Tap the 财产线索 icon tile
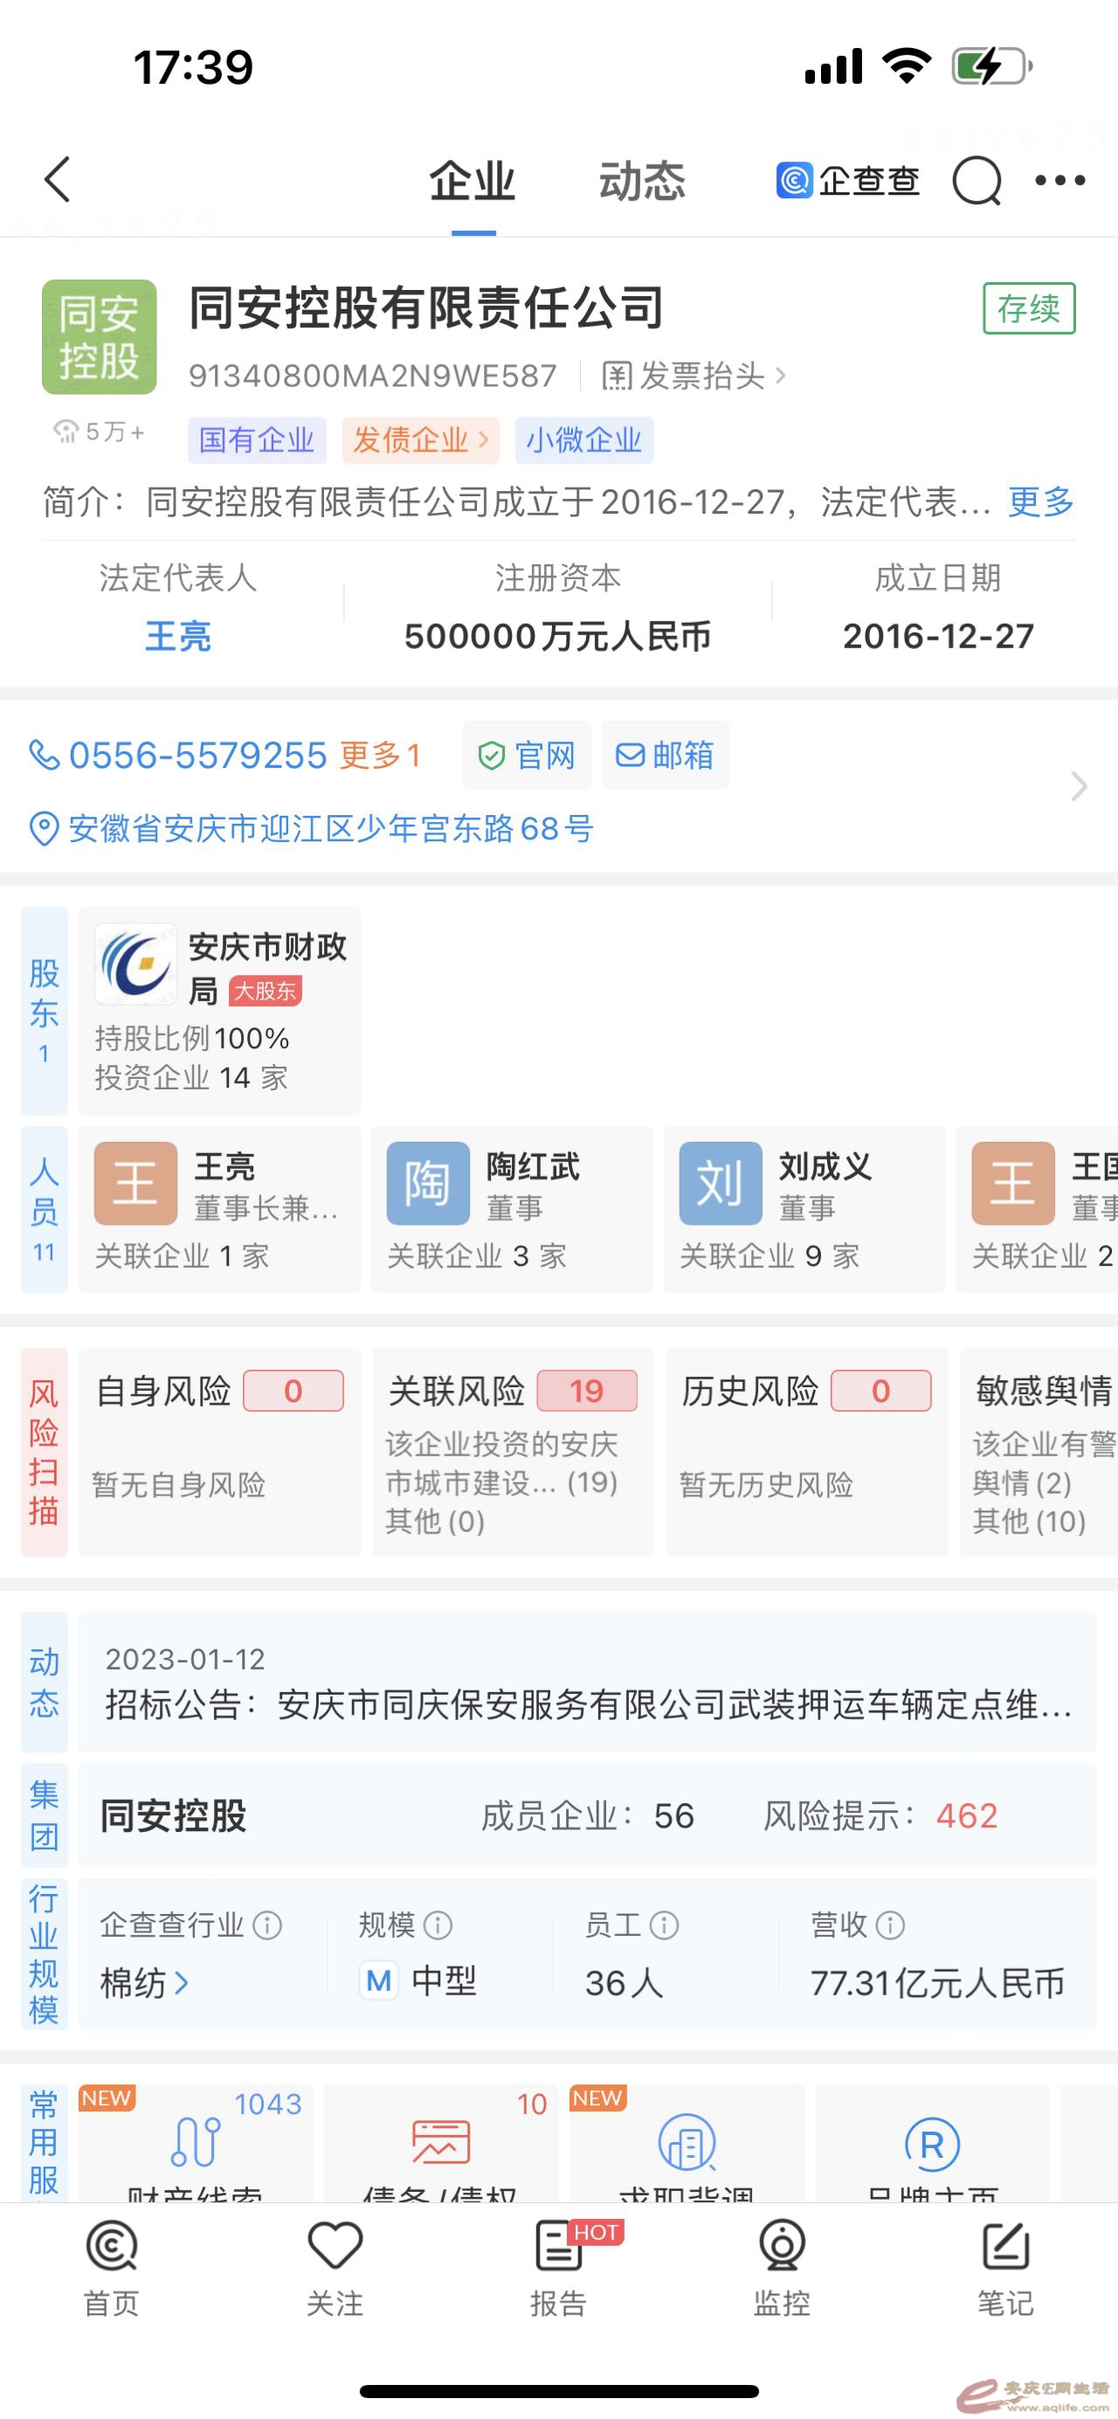 coord(196,2144)
